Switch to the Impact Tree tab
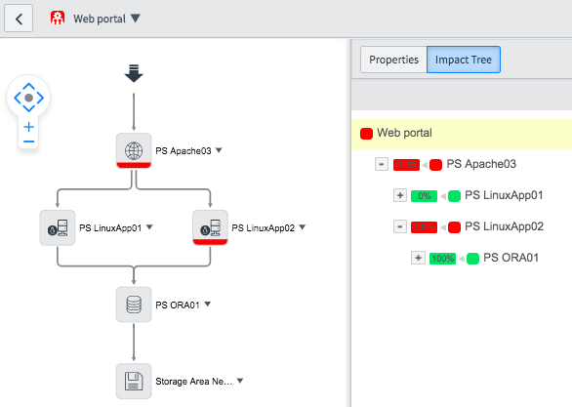The width and height of the screenshot is (572, 407). pyautogui.click(x=464, y=60)
